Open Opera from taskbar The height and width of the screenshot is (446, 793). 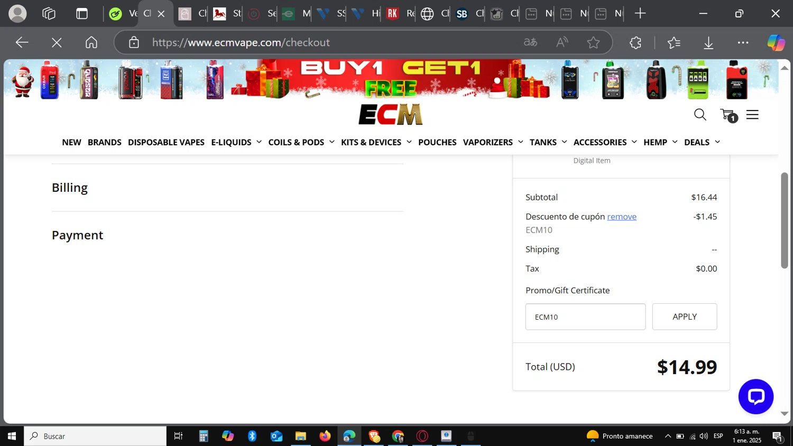tap(422, 436)
